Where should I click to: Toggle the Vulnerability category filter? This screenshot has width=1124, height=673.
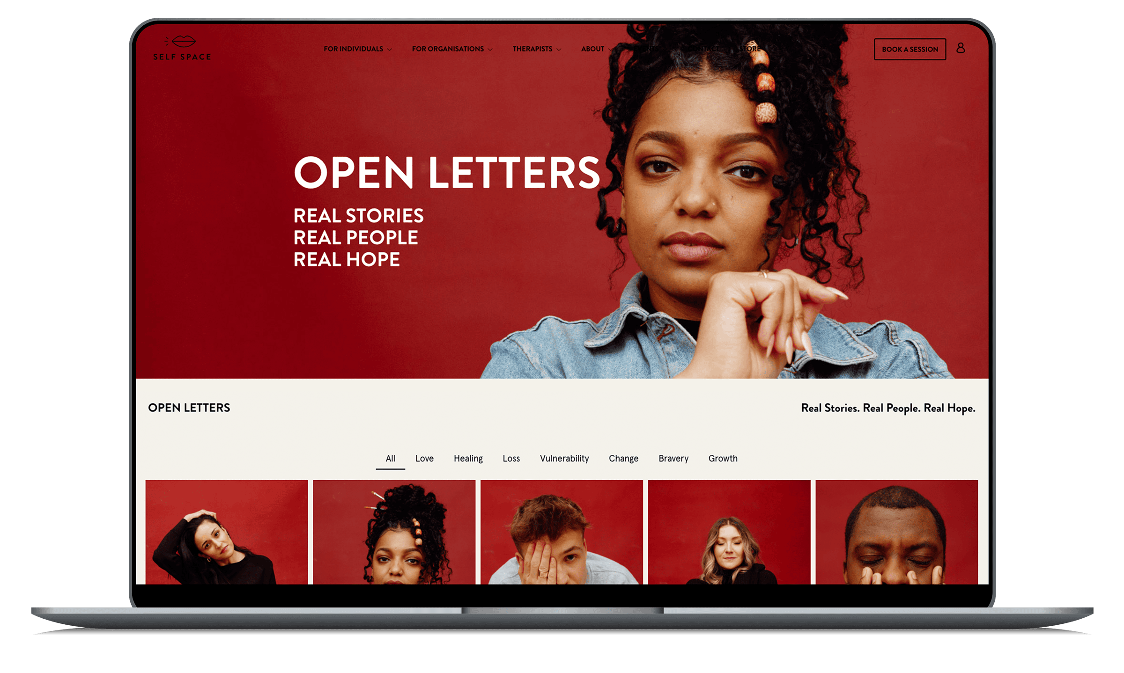pyautogui.click(x=564, y=458)
